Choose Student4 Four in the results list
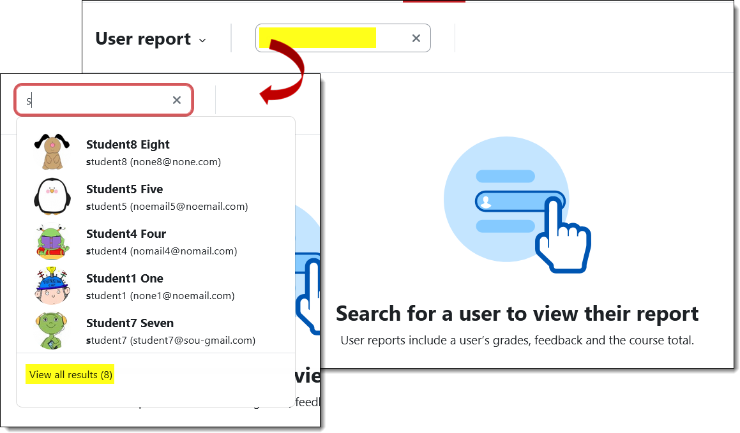The width and height of the screenshot is (740, 433). click(x=156, y=242)
